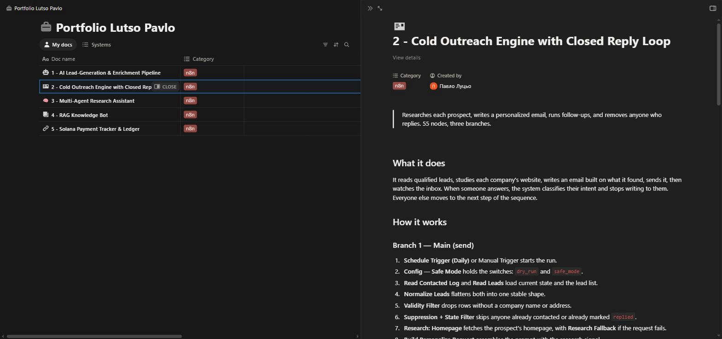Viewport: 722px width, 339px height.
Task: Open row 3 - Multi-Agent Research Assistant
Action: point(93,101)
